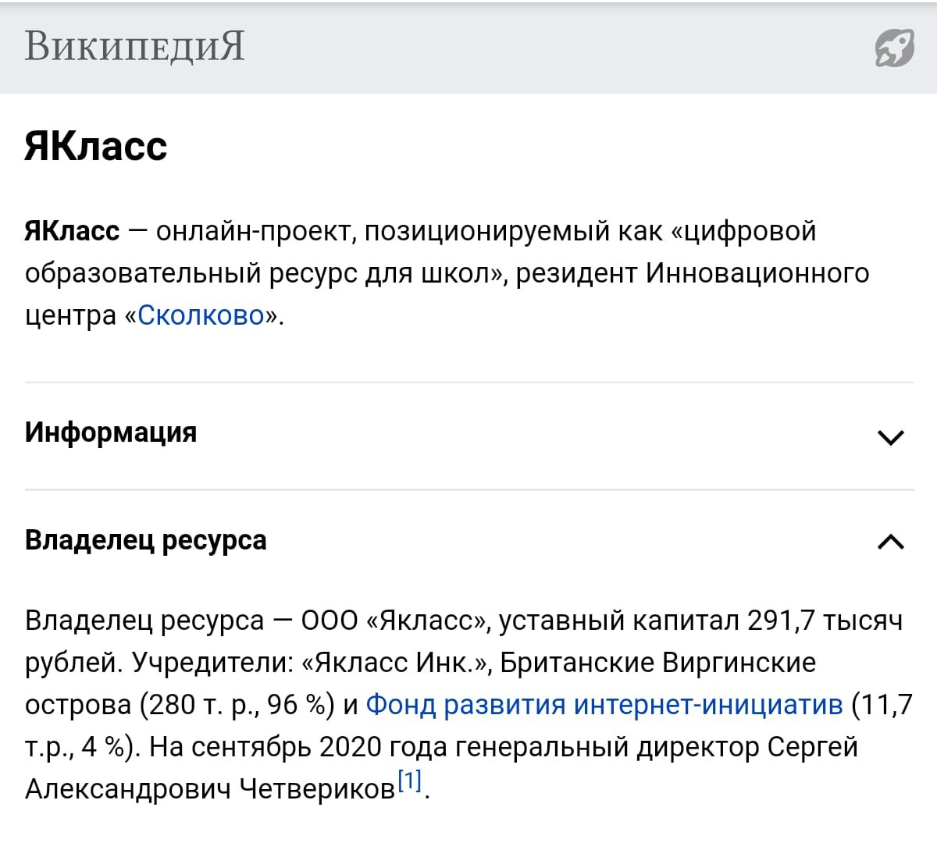Tap the Информация section heading

111,432
